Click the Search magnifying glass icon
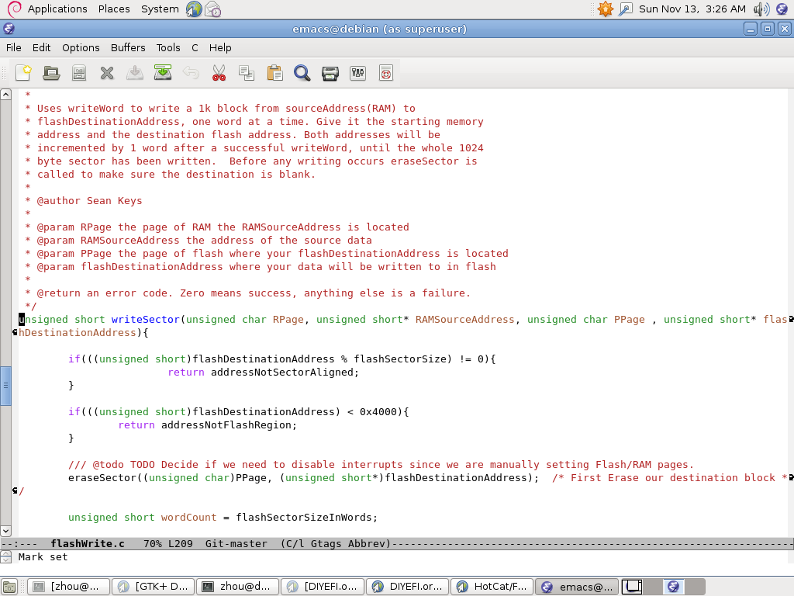Image resolution: width=794 pixels, height=596 pixels. [x=302, y=73]
